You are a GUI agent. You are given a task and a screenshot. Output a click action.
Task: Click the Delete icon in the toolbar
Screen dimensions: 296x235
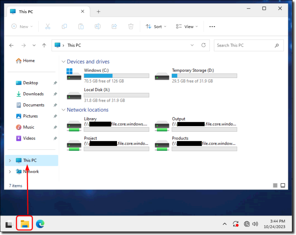click(x=131, y=26)
